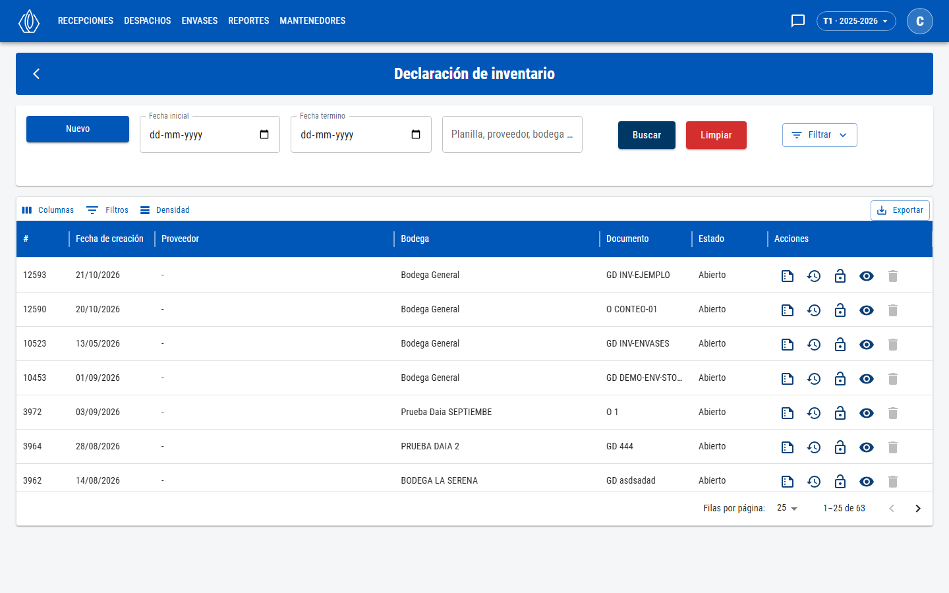Screen dimensions: 949x593
Task: Expand the Filtrar dropdown
Action: (820, 135)
